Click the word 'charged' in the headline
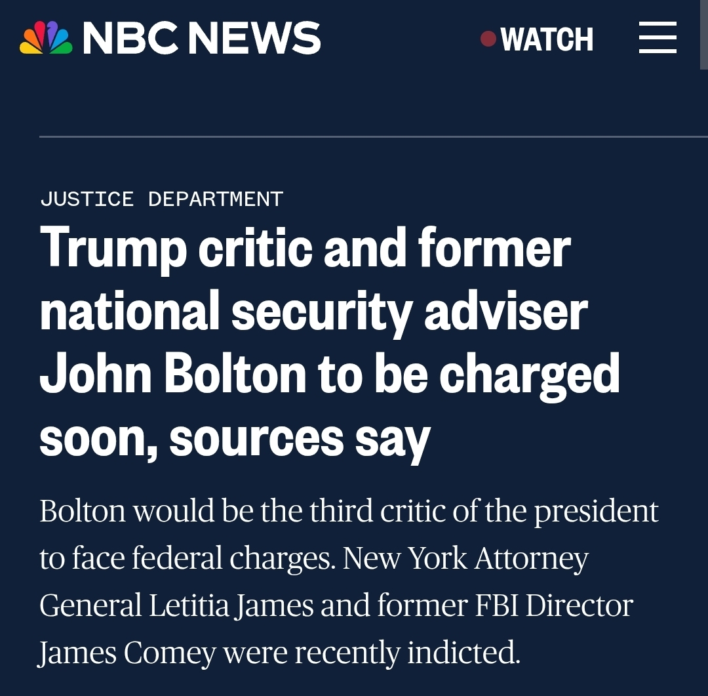Screen dimensions: 708x696 tap(528, 374)
